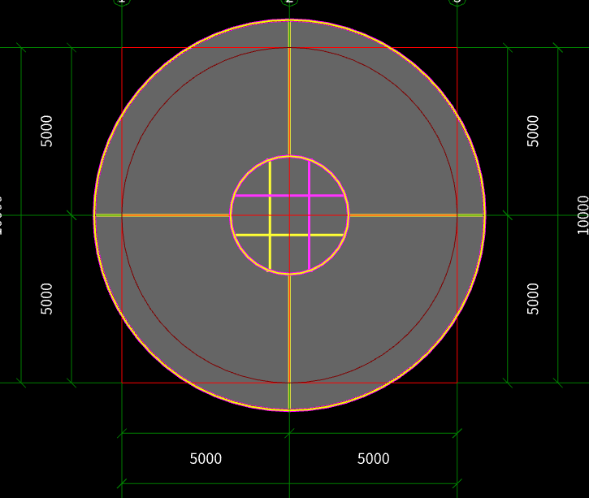The height and width of the screenshot is (498, 589).
Task: Select the lower-right vertical 5000 dimension text
Action: [533, 299]
